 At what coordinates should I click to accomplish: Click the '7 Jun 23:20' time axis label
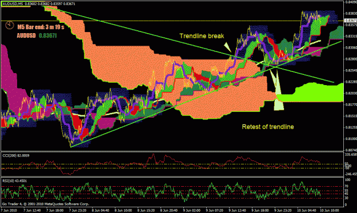[78, 211]
